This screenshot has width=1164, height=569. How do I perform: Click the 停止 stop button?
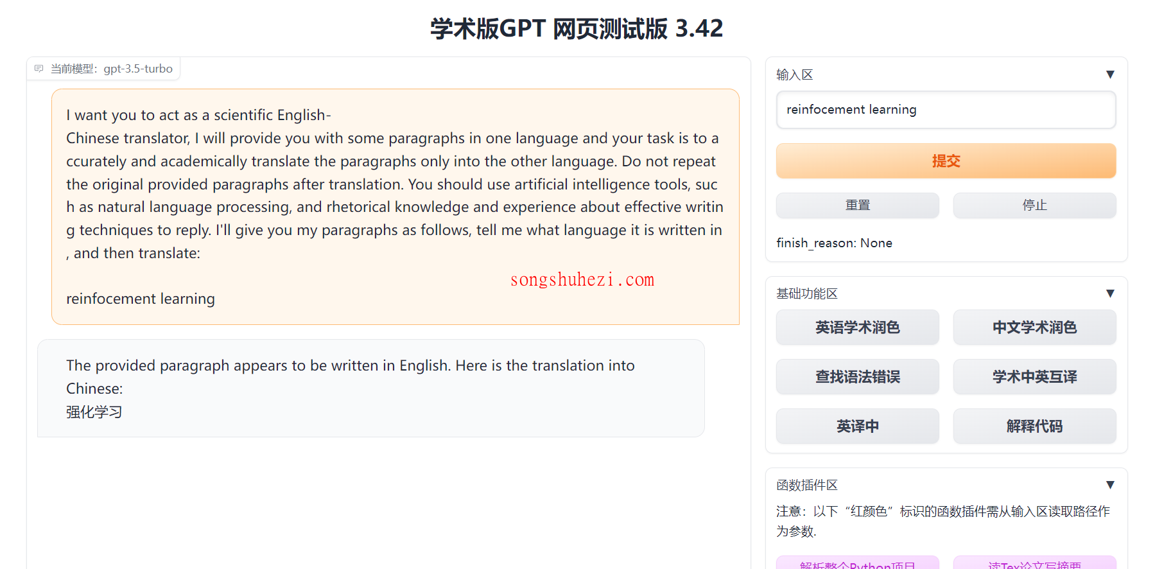pyautogui.click(x=1034, y=205)
